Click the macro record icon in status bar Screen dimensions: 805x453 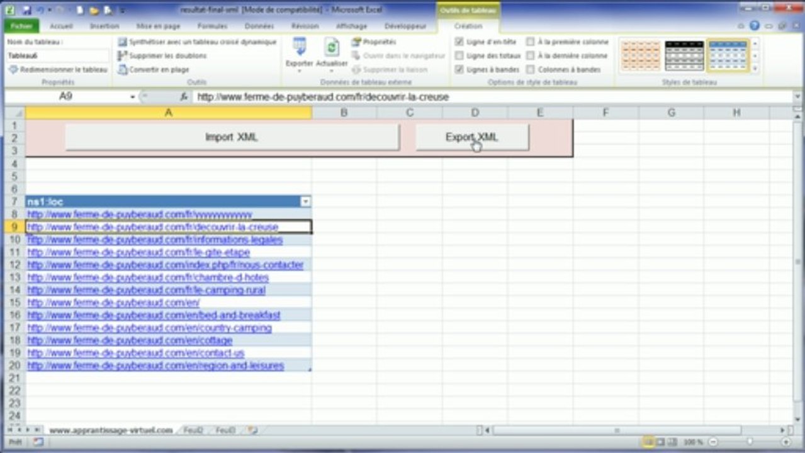point(38,442)
